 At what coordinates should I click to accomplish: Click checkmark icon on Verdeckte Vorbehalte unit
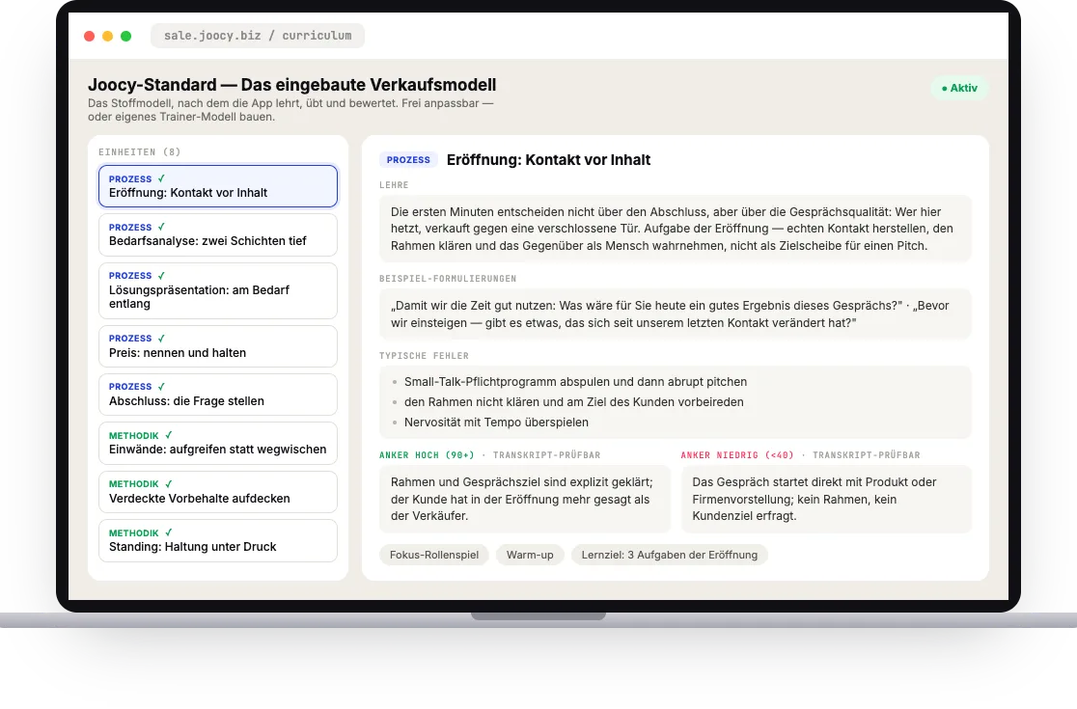[x=168, y=484]
